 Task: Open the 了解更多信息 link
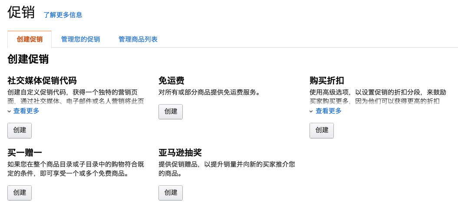(x=63, y=15)
